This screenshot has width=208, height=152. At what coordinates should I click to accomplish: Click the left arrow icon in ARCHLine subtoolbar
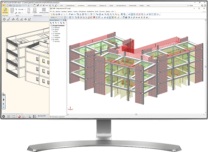[25, 19]
